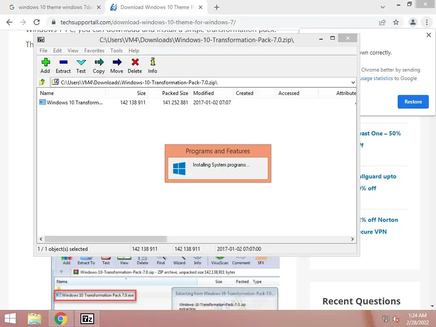
Task: Open the Norton Secure VPN link
Action: pos(379,226)
